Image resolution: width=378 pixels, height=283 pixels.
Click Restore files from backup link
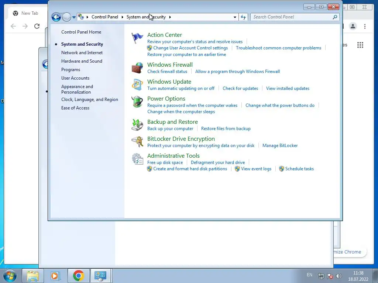(226, 129)
